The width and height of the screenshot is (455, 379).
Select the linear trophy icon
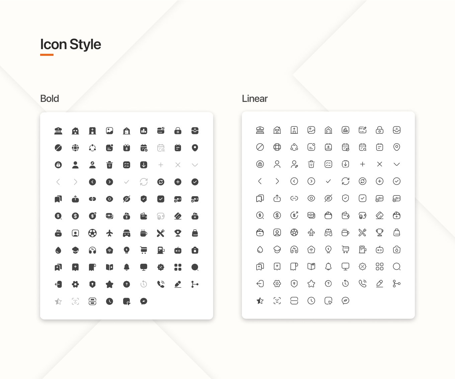(379, 232)
